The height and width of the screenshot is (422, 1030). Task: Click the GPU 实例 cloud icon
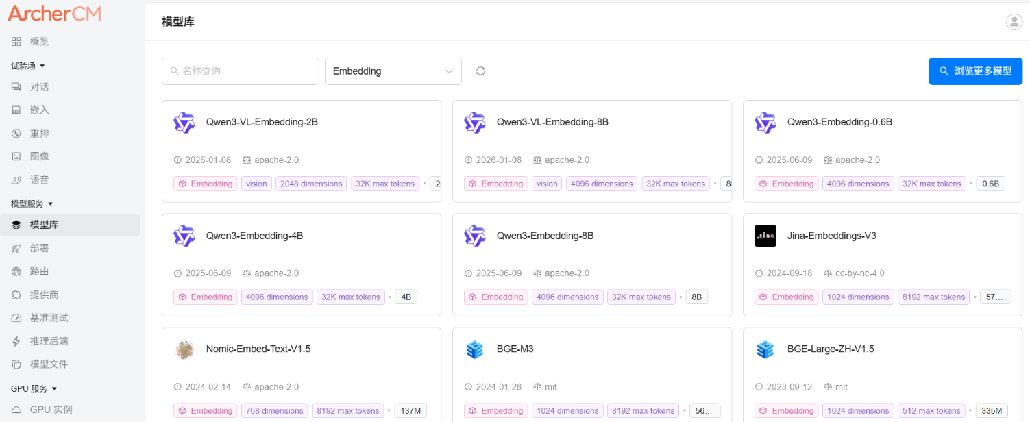[x=16, y=410]
